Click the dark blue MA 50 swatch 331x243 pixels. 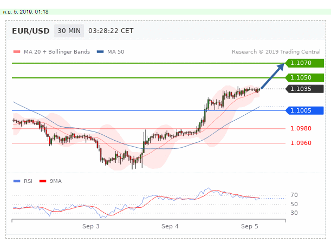tap(100, 51)
